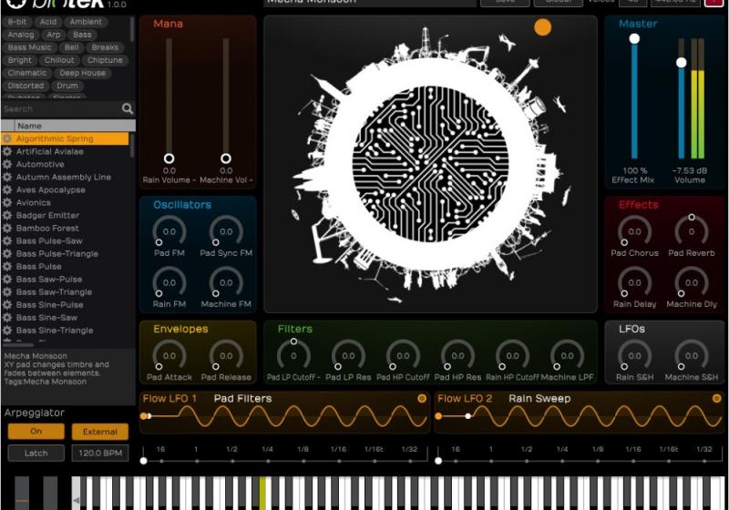Select the Algorithmic Spring preset

(x=65, y=138)
